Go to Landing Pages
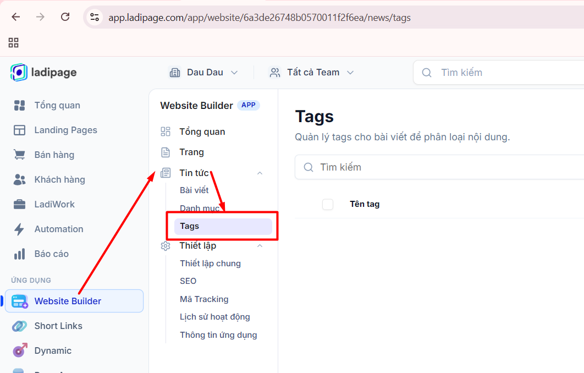 [65, 130]
